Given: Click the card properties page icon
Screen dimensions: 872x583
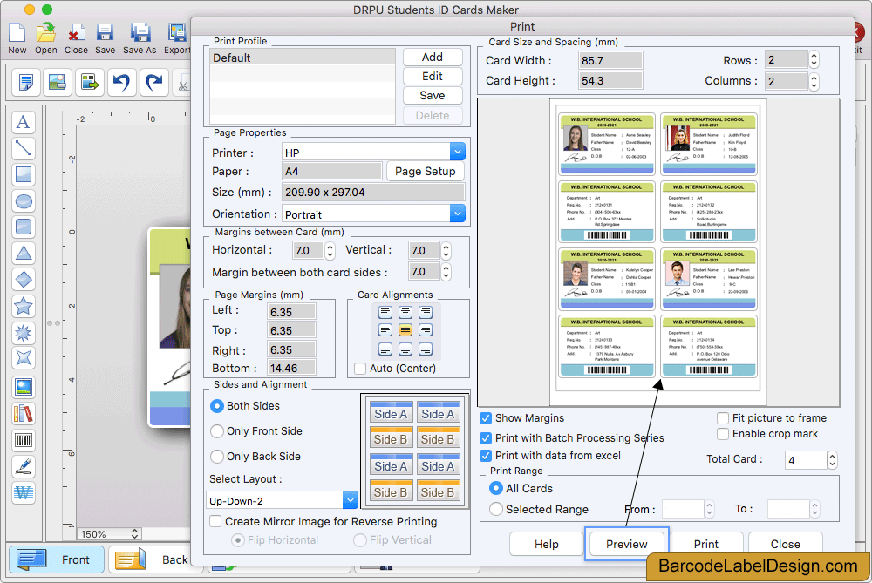Looking at the screenshot, I should coord(25,82).
